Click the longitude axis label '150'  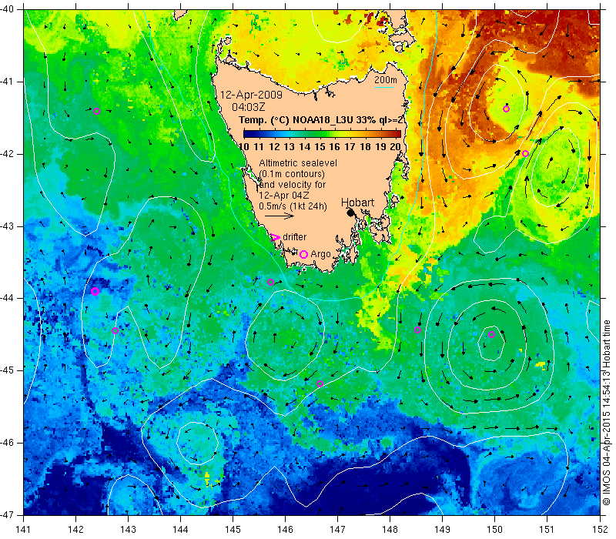click(x=495, y=529)
